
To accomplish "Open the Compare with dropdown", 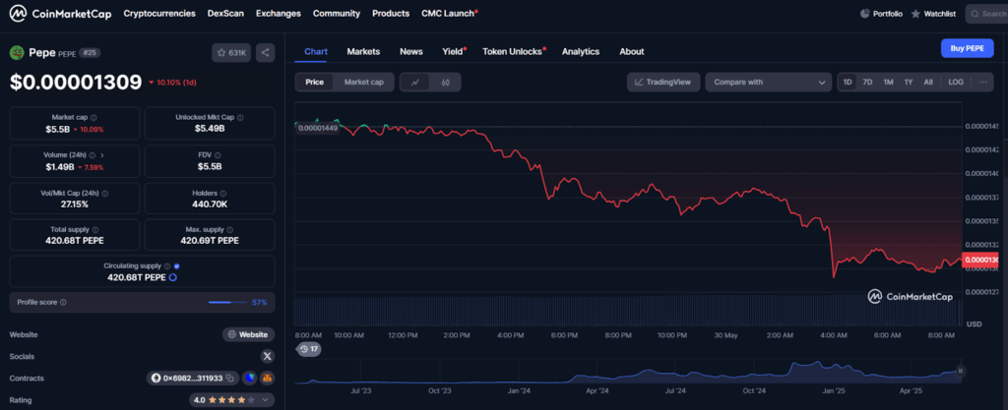I will tap(768, 83).
